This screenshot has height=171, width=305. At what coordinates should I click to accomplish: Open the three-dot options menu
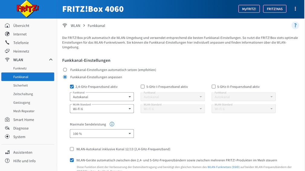pos(295,9)
